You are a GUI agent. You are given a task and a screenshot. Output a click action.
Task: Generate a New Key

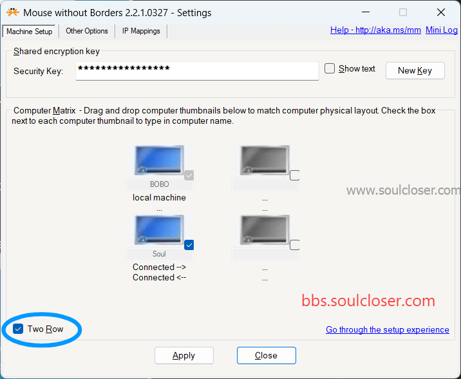[x=415, y=71]
